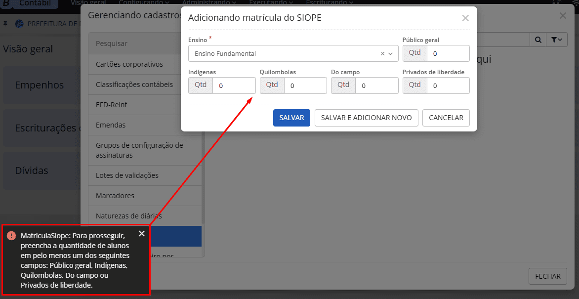Expand the Ensino dropdown
The width and height of the screenshot is (579, 299).
pyautogui.click(x=390, y=53)
